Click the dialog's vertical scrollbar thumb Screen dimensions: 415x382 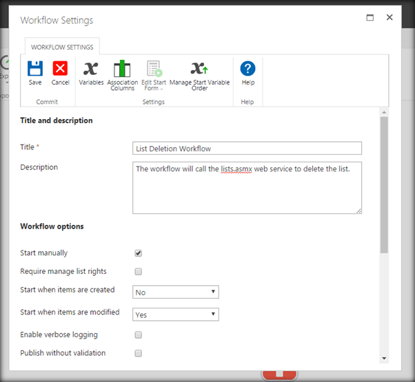point(384,186)
